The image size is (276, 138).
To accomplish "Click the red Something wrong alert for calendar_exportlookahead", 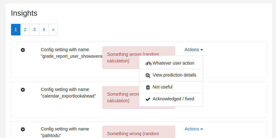I will point(139,98).
